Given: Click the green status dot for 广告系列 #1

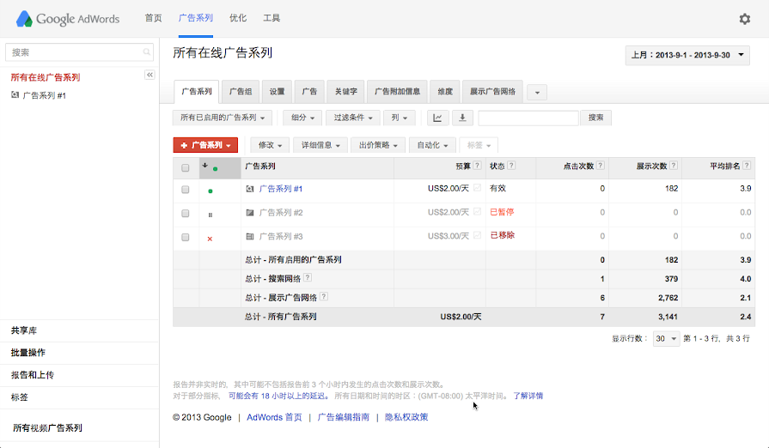Looking at the screenshot, I should pos(211,191).
